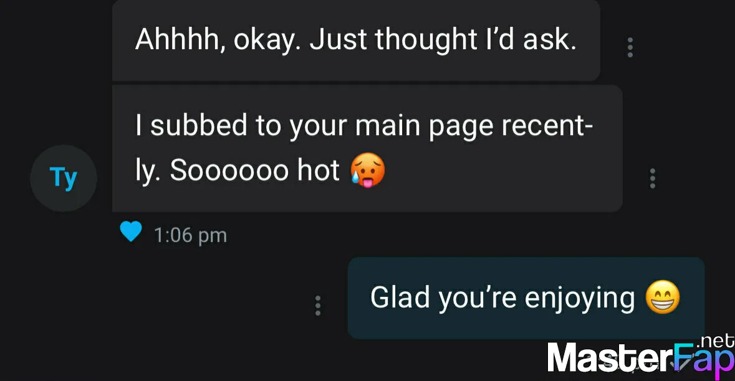Click the "Soooooo hot" text
This screenshot has width=735, height=381.
coord(254,170)
